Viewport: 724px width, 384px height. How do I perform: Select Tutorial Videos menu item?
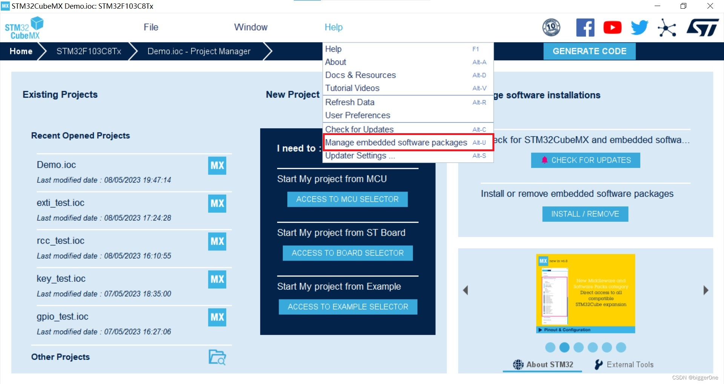pyautogui.click(x=408, y=88)
